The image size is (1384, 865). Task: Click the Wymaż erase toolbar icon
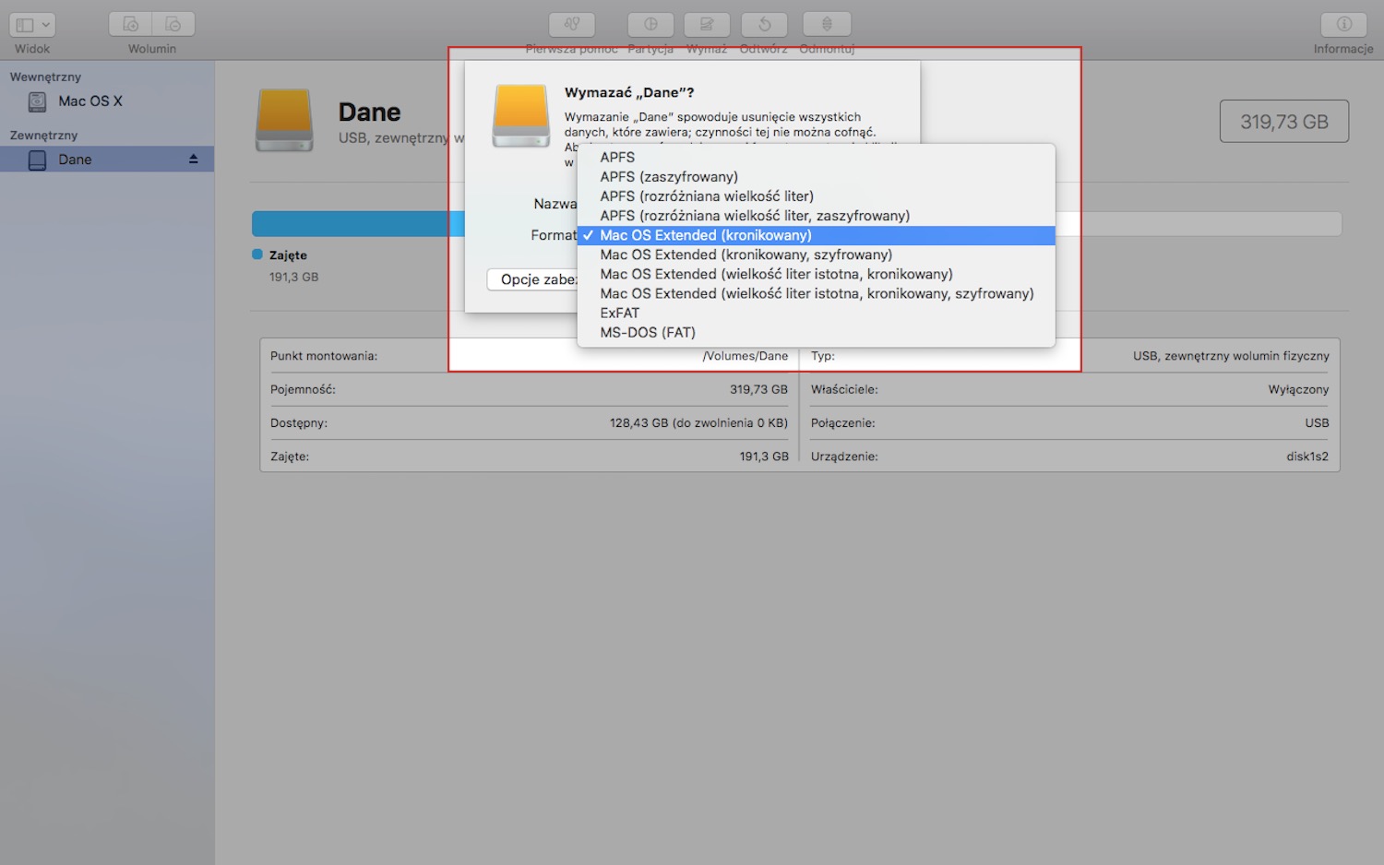click(x=707, y=25)
